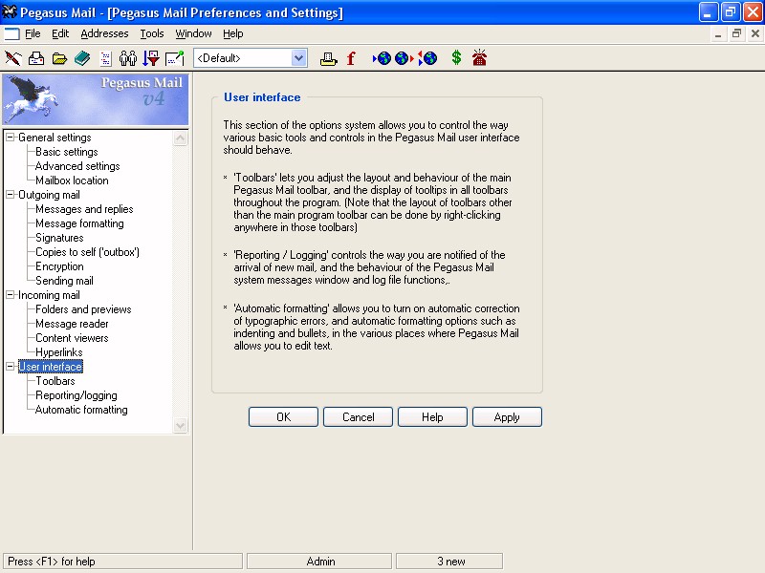
Task: Click the Cancel button
Action: pos(358,417)
